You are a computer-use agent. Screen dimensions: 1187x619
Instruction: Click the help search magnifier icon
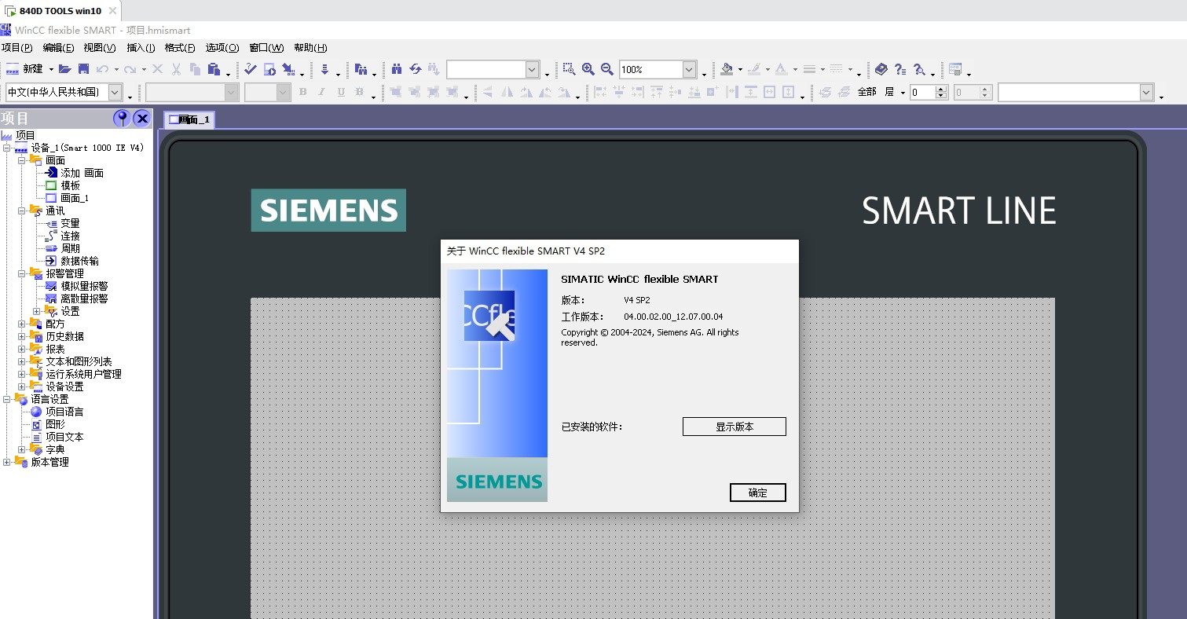(920, 69)
